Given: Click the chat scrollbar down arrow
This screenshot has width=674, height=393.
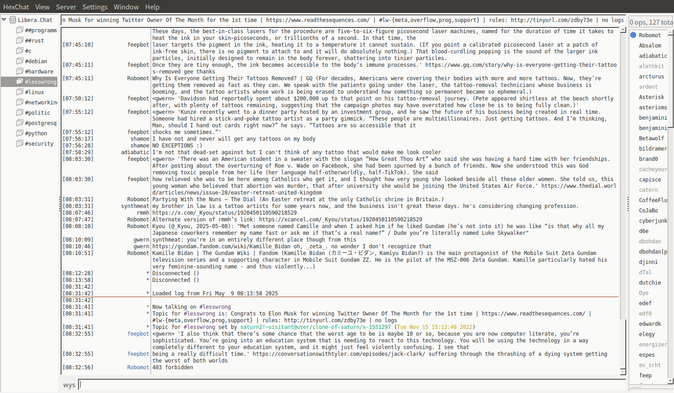Looking at the screenshot, I should [622, 371].
